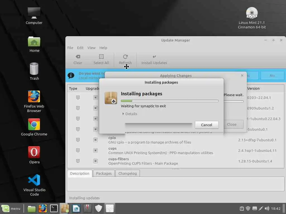Click the volume icon in the system tray
Image resolution: width=286 pixels, height=214 pixels.
(x=267, y=208)
